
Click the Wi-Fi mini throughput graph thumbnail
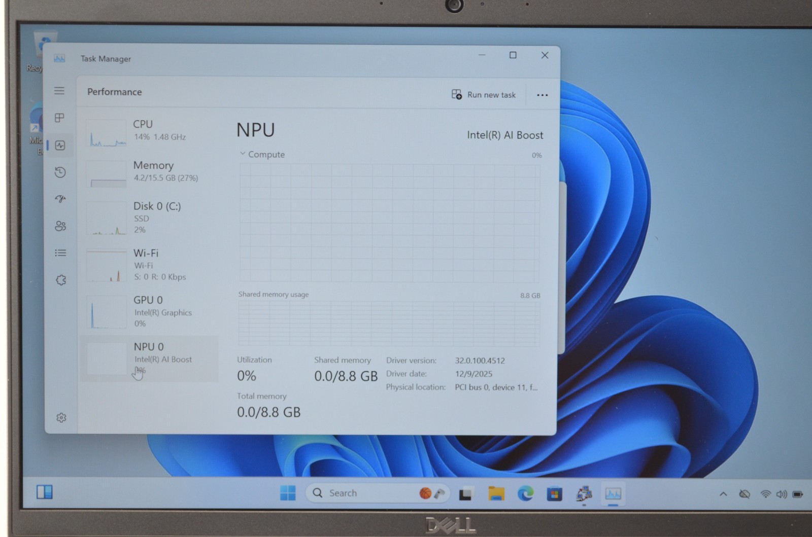click(x=106, y=265)
